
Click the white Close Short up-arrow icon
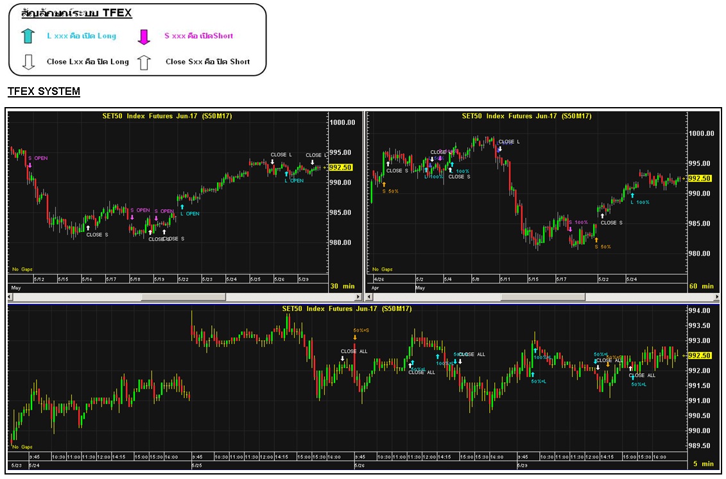pos(144,62)
